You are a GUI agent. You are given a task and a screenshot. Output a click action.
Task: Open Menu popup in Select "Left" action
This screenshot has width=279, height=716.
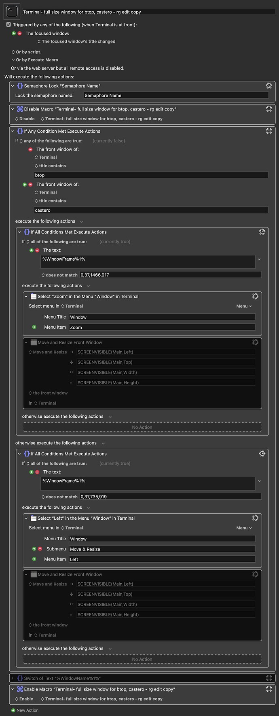click(244, 528)
